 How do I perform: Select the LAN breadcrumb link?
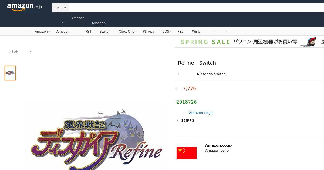coord(15,52)
